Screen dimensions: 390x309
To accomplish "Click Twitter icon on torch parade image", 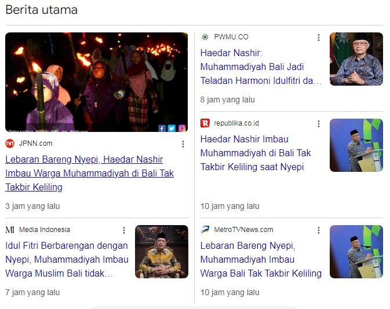I will click(172, 128).
